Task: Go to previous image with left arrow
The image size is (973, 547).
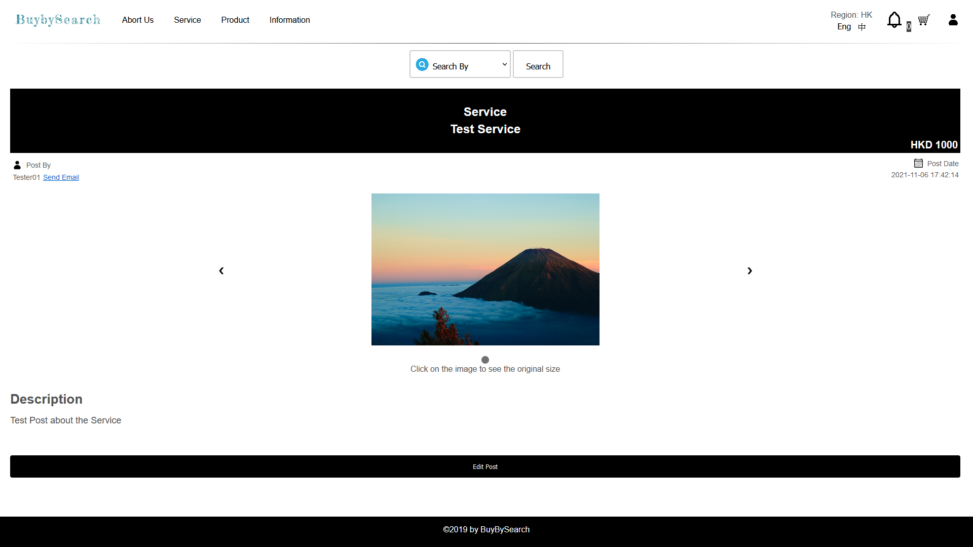Action: click(x=221, y=270)
